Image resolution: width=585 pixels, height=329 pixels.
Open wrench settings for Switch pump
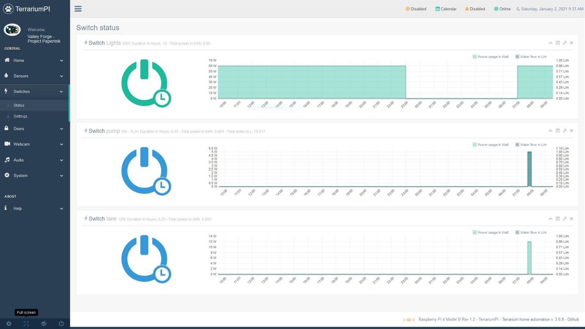click(x=565, y=131)
